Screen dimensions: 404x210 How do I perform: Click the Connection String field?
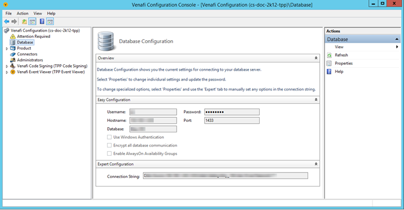226,176
